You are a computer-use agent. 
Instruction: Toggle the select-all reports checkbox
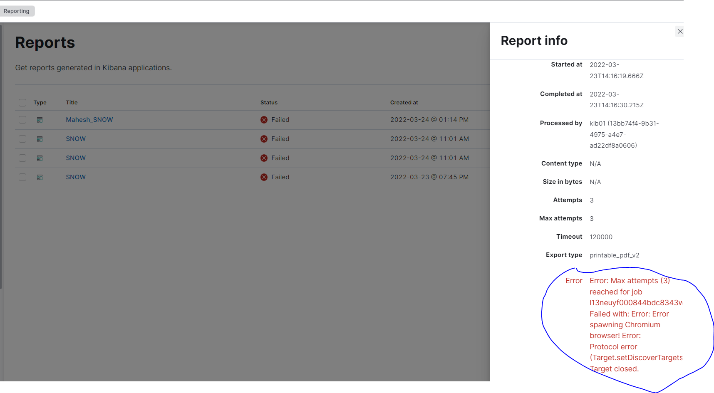(22, 103)
